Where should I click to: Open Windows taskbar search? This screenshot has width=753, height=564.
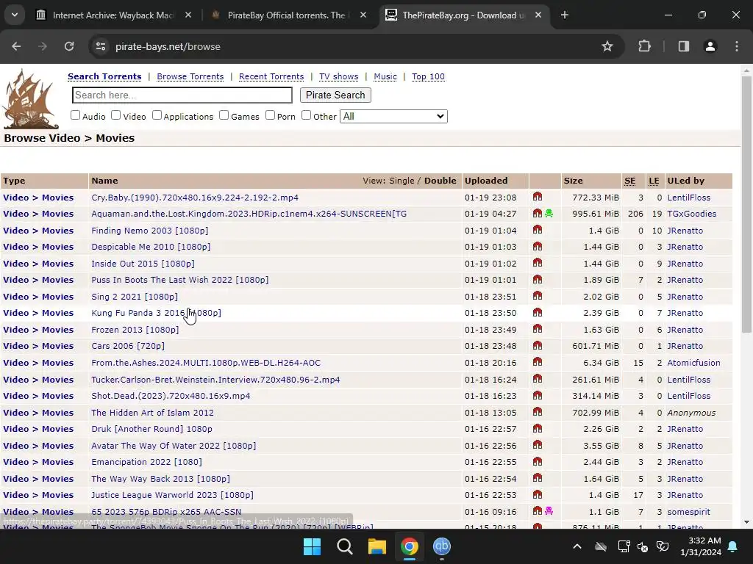tap(344, 546)
